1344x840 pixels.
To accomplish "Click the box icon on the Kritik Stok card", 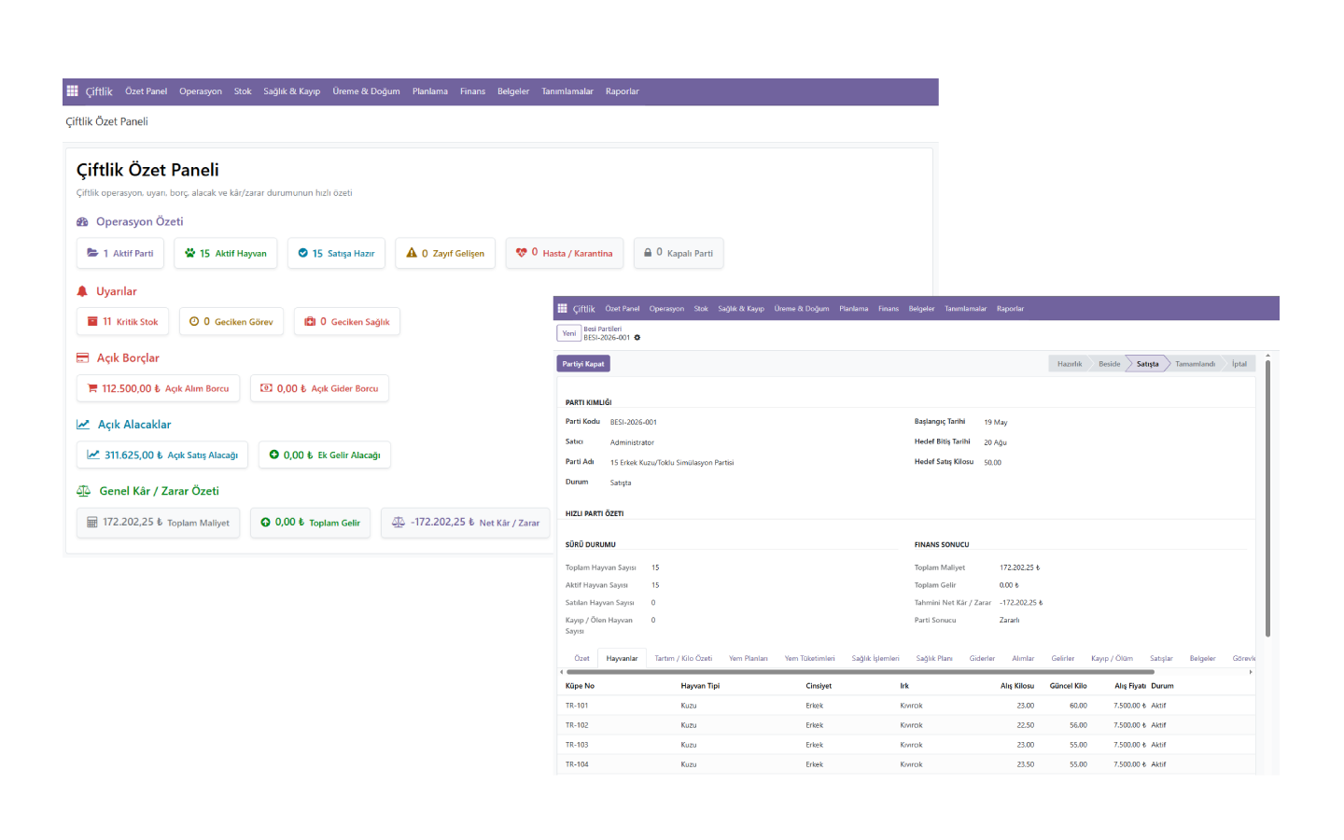I will click(92, 321).
